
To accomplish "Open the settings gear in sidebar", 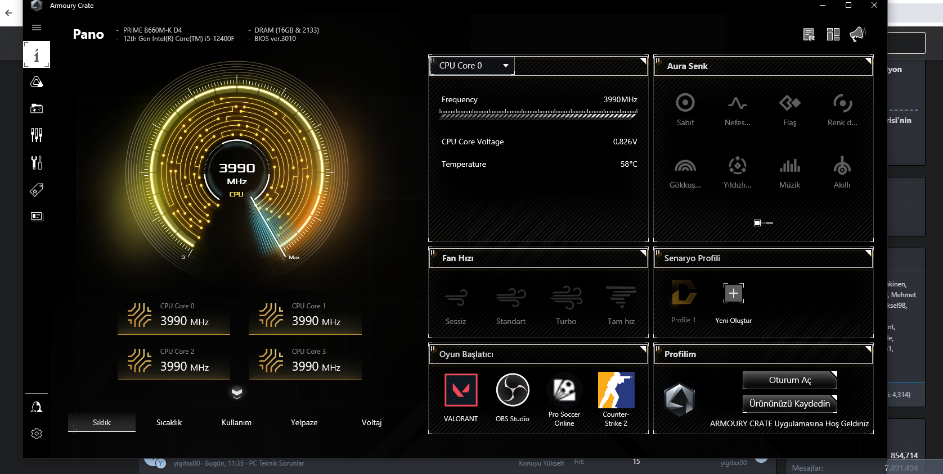I will pyautogui.click(x=37, y=434).
